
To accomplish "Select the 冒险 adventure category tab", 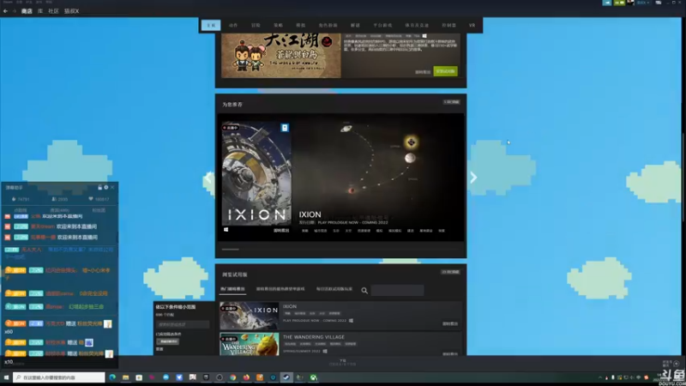I will (256, 26).
